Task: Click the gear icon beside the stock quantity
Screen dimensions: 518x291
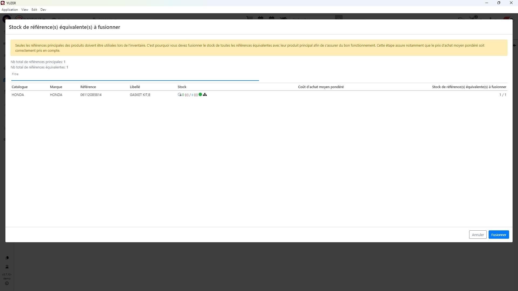Action: tap(179, 95)
